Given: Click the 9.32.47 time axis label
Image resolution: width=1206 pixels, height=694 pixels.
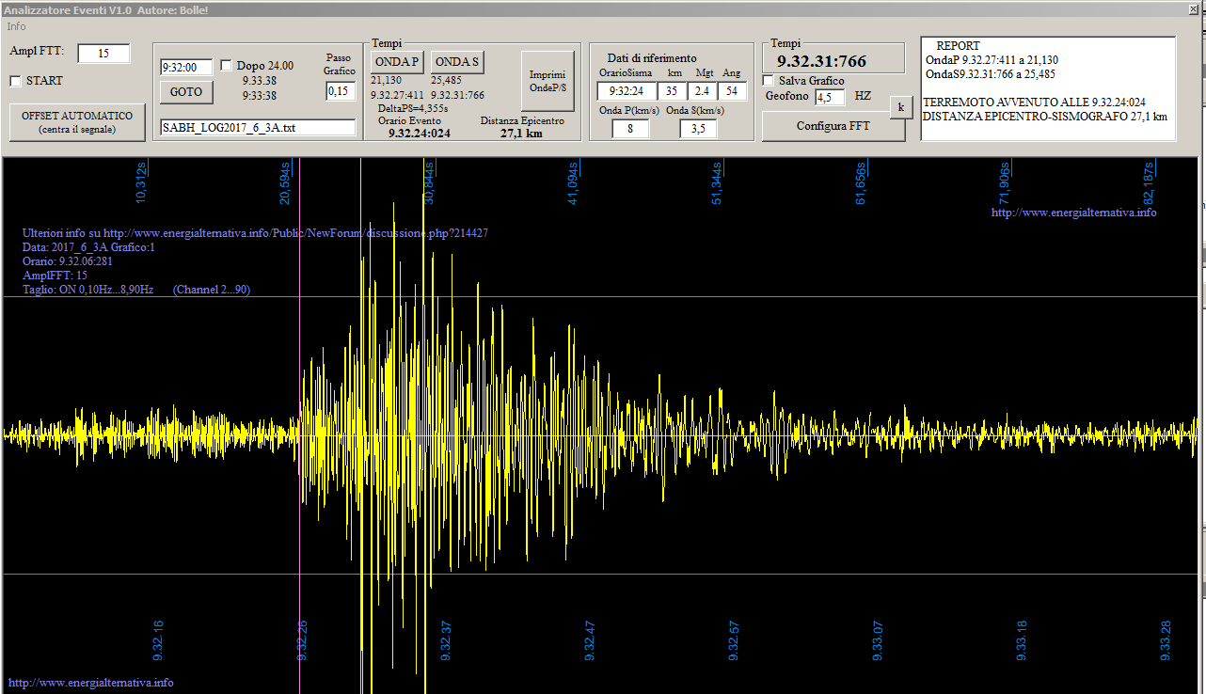Looking at the screenshot, I should [x=590, y=639].
